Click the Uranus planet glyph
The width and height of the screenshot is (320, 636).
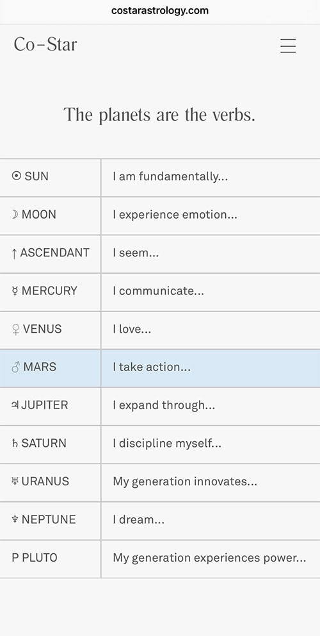15,481
